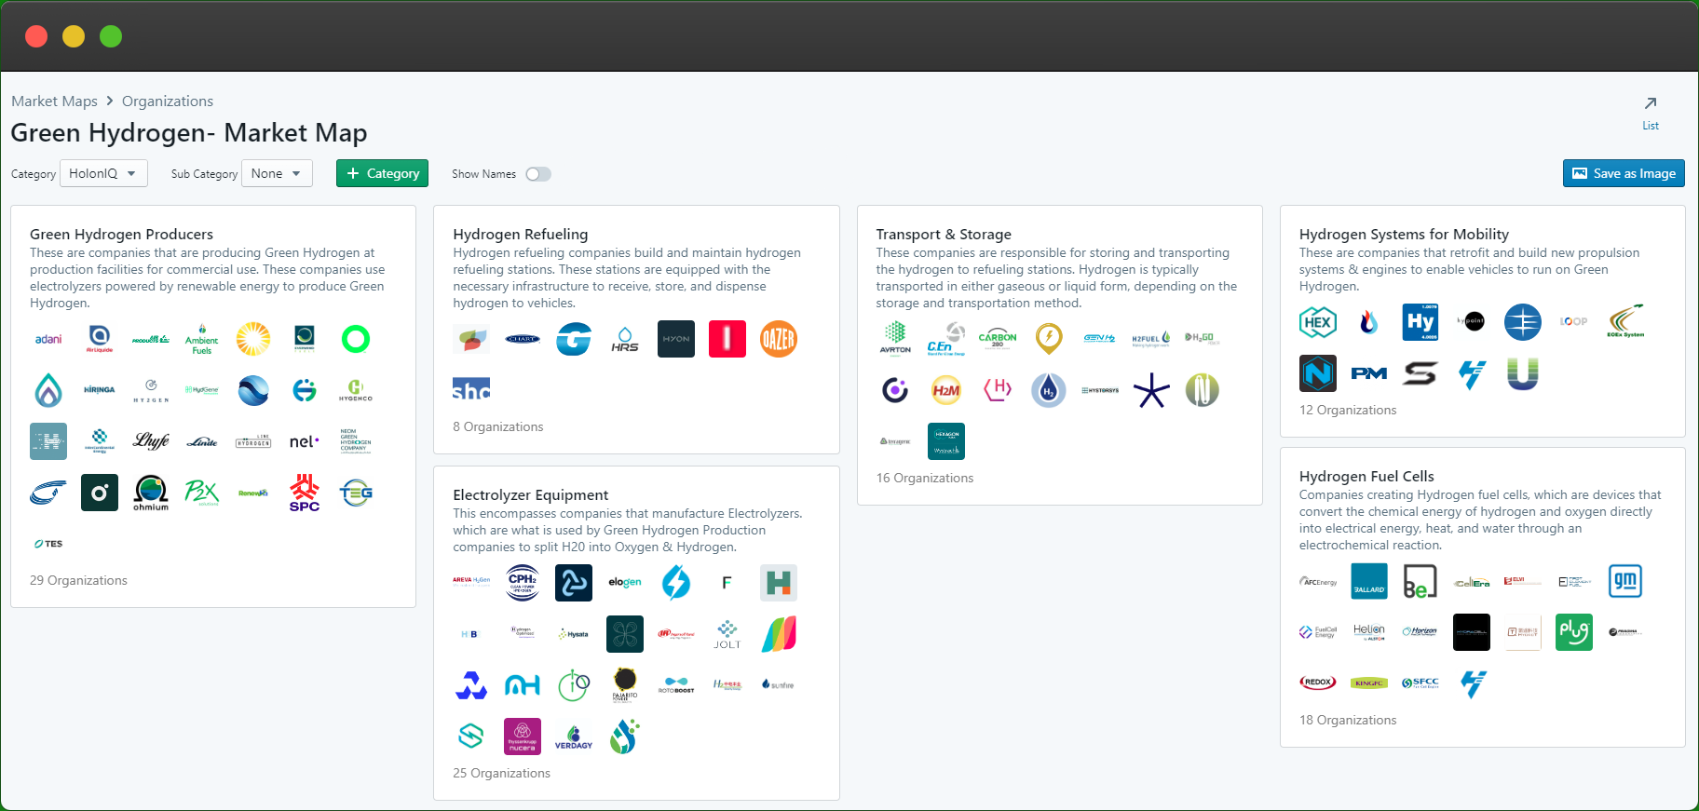This screenshot has height=811, width=1699.
Task: Click the REDOX logo
Action: 1318,683
